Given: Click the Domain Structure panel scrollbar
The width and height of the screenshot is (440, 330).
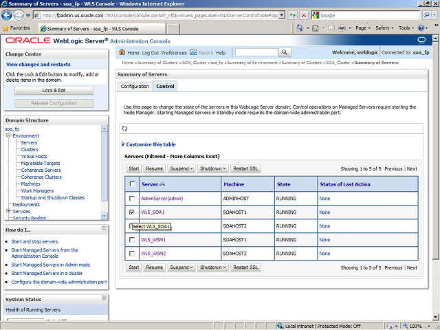Looking at the screenshot, I should (104, 165).
